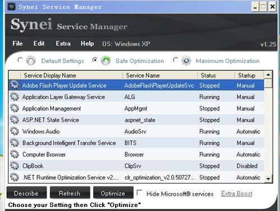280x211 pixels.
Task: Click the gear icon beside Computer Browser
Action: tap(15, 154)
